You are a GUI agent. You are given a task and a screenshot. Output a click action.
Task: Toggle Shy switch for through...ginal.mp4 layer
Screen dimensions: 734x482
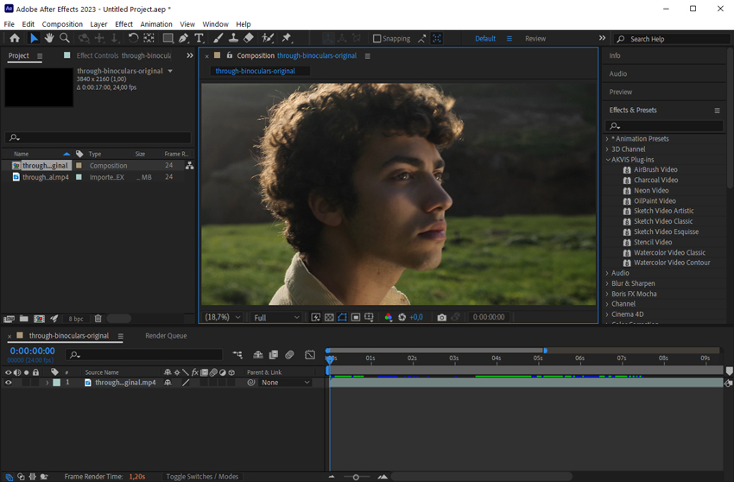click(x=168, y=382)
